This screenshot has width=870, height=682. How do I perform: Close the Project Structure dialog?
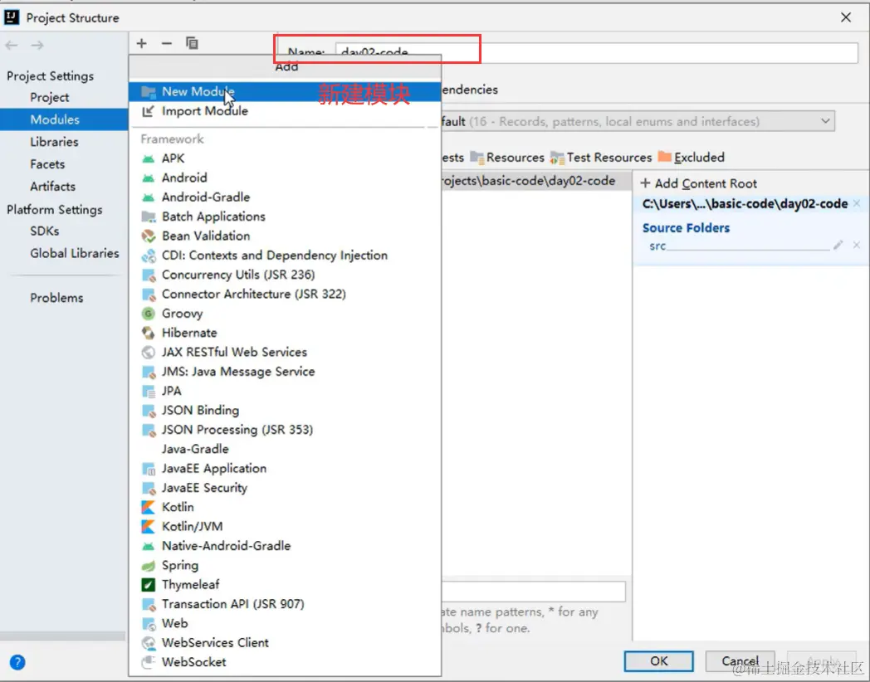(846, 17)
